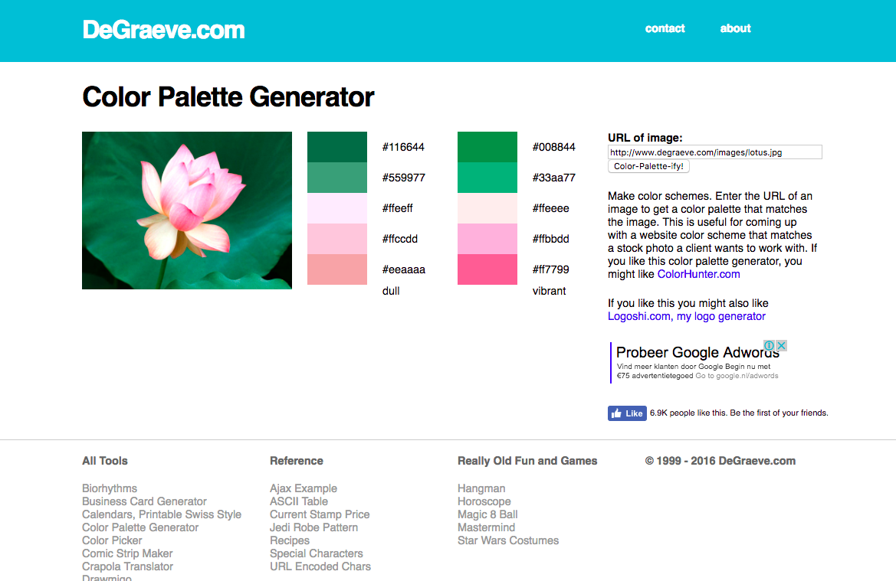Click the lotus flower image
The image size is (896, 581).
[187, 211]
